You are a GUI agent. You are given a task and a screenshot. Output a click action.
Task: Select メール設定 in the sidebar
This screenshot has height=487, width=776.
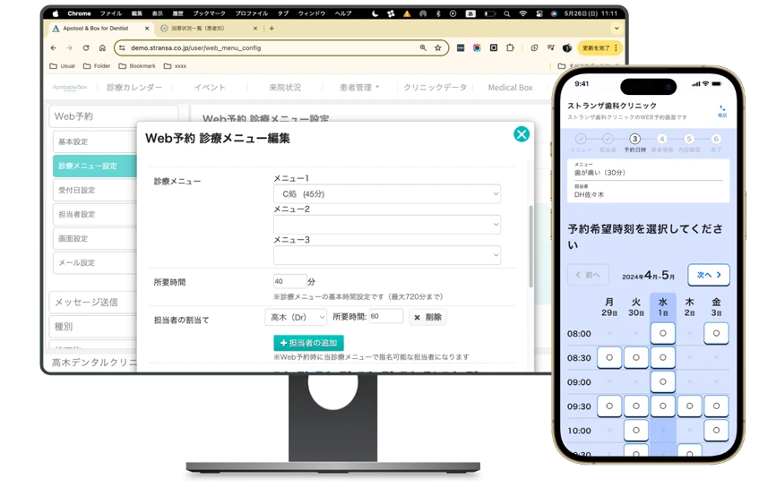94,262
